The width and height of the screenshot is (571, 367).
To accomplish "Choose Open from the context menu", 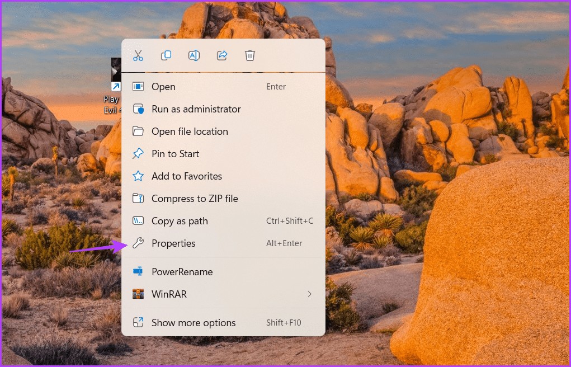I will pos(223,87).
